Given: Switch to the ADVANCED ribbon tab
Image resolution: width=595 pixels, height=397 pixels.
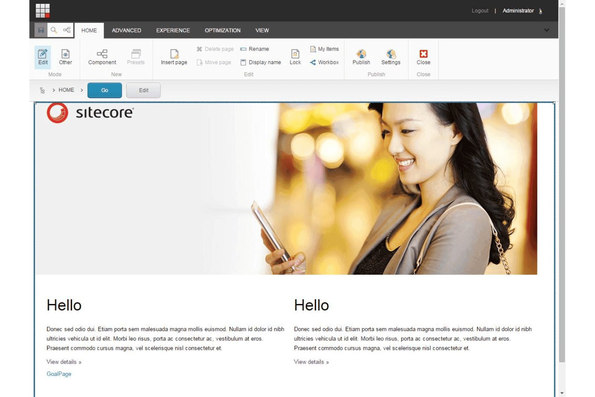Looking at the screenshot, I should 127,30.
